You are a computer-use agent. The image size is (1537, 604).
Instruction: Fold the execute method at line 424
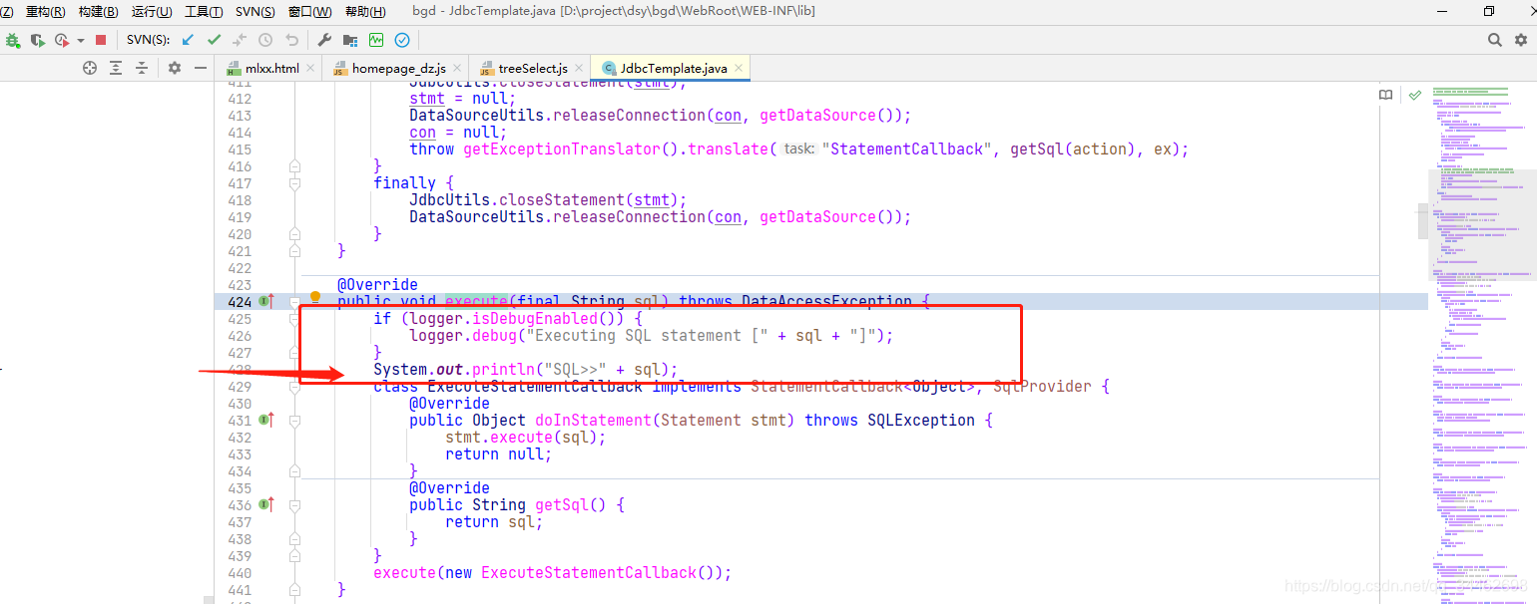point(294,301)
